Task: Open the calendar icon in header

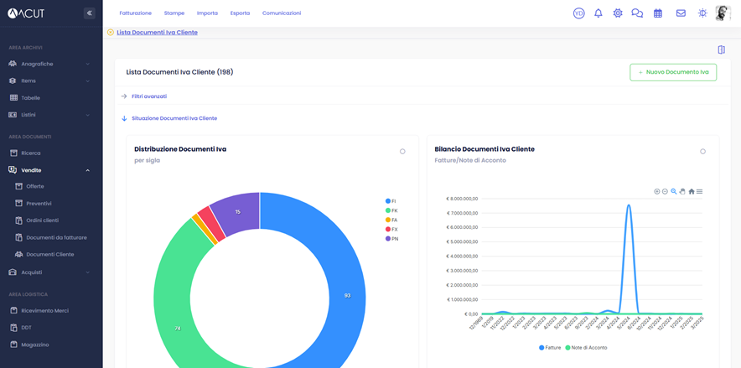Action: (658, 13)
